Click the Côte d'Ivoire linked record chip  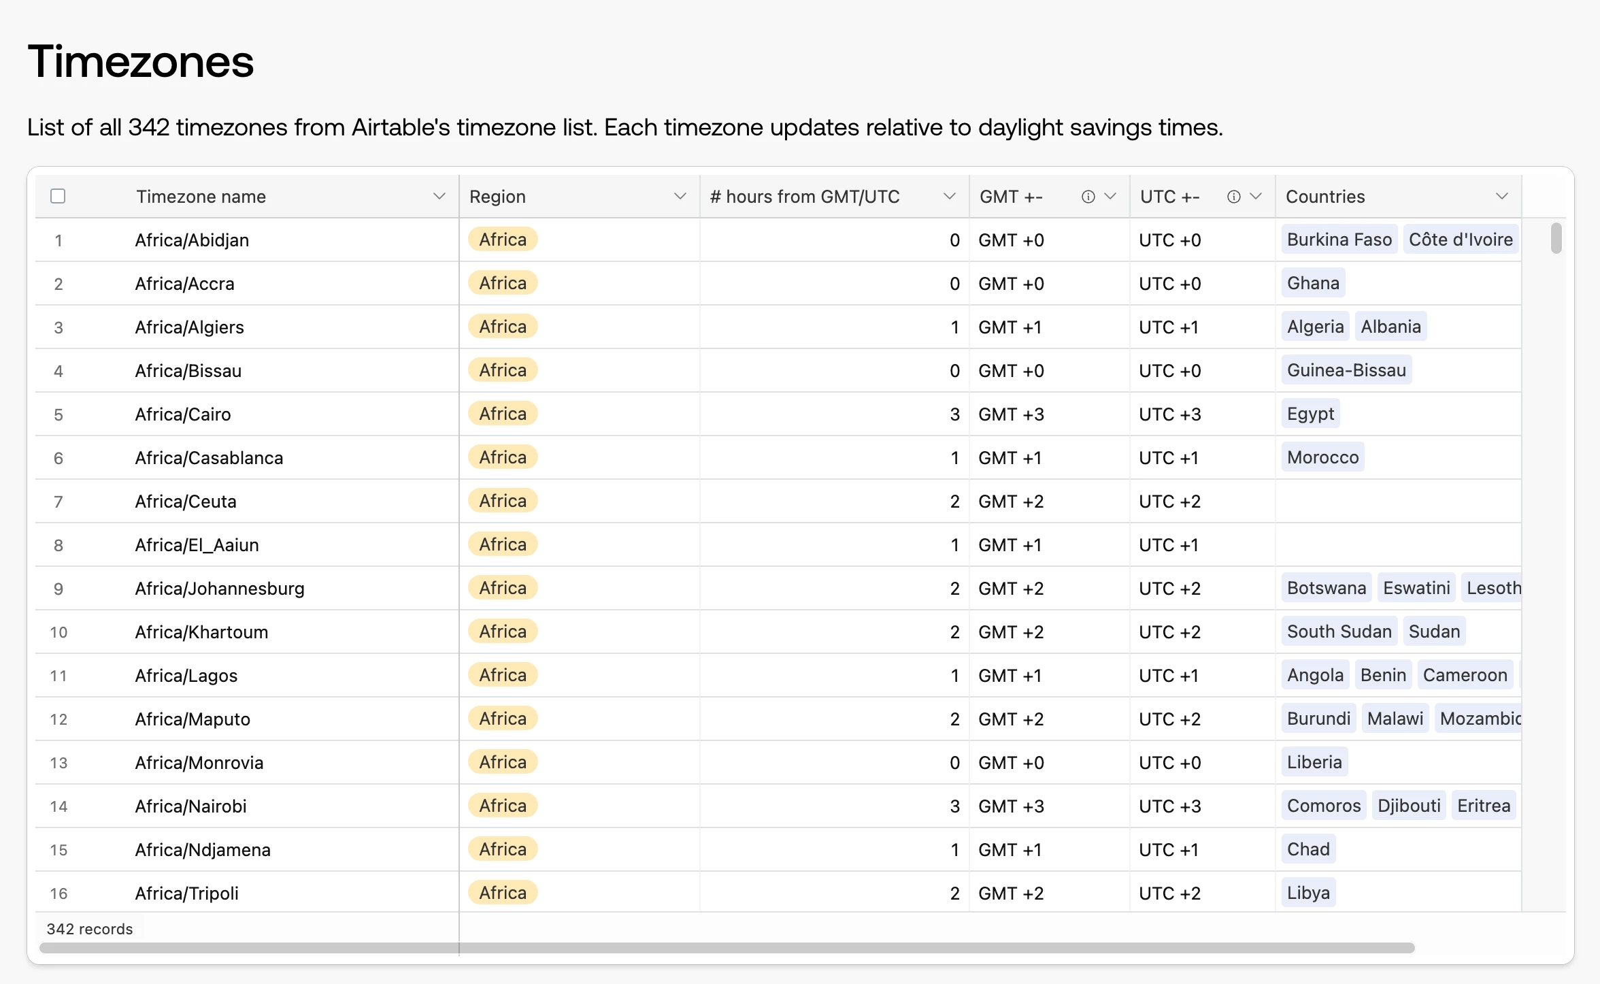tap(1460, 240)
